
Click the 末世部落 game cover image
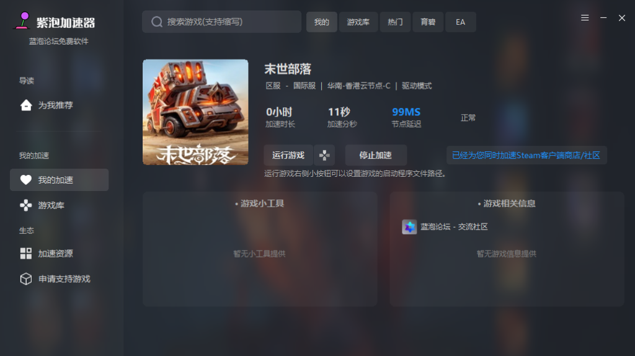[195, 112]
